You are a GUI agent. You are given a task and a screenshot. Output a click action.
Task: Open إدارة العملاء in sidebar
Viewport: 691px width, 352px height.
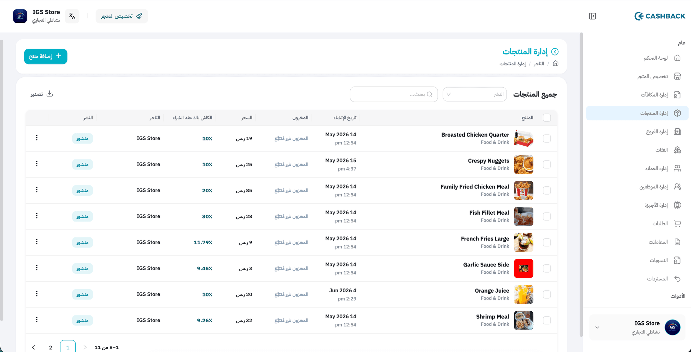pyautogui.click(x=637, y=168)
